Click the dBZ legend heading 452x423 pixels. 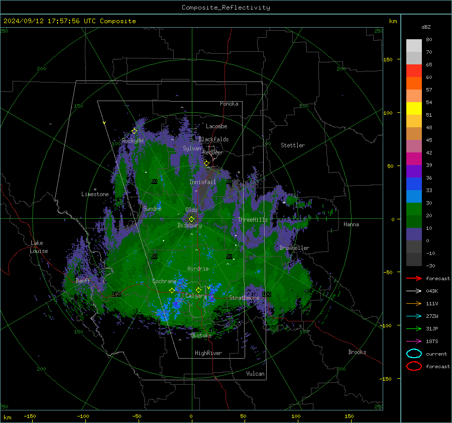coord(426,27)
